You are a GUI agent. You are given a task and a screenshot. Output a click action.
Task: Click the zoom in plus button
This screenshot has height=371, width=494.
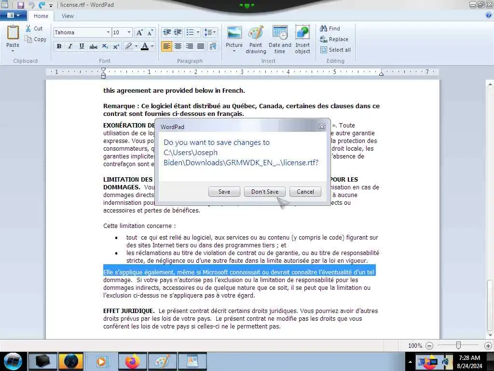(488, 346)
